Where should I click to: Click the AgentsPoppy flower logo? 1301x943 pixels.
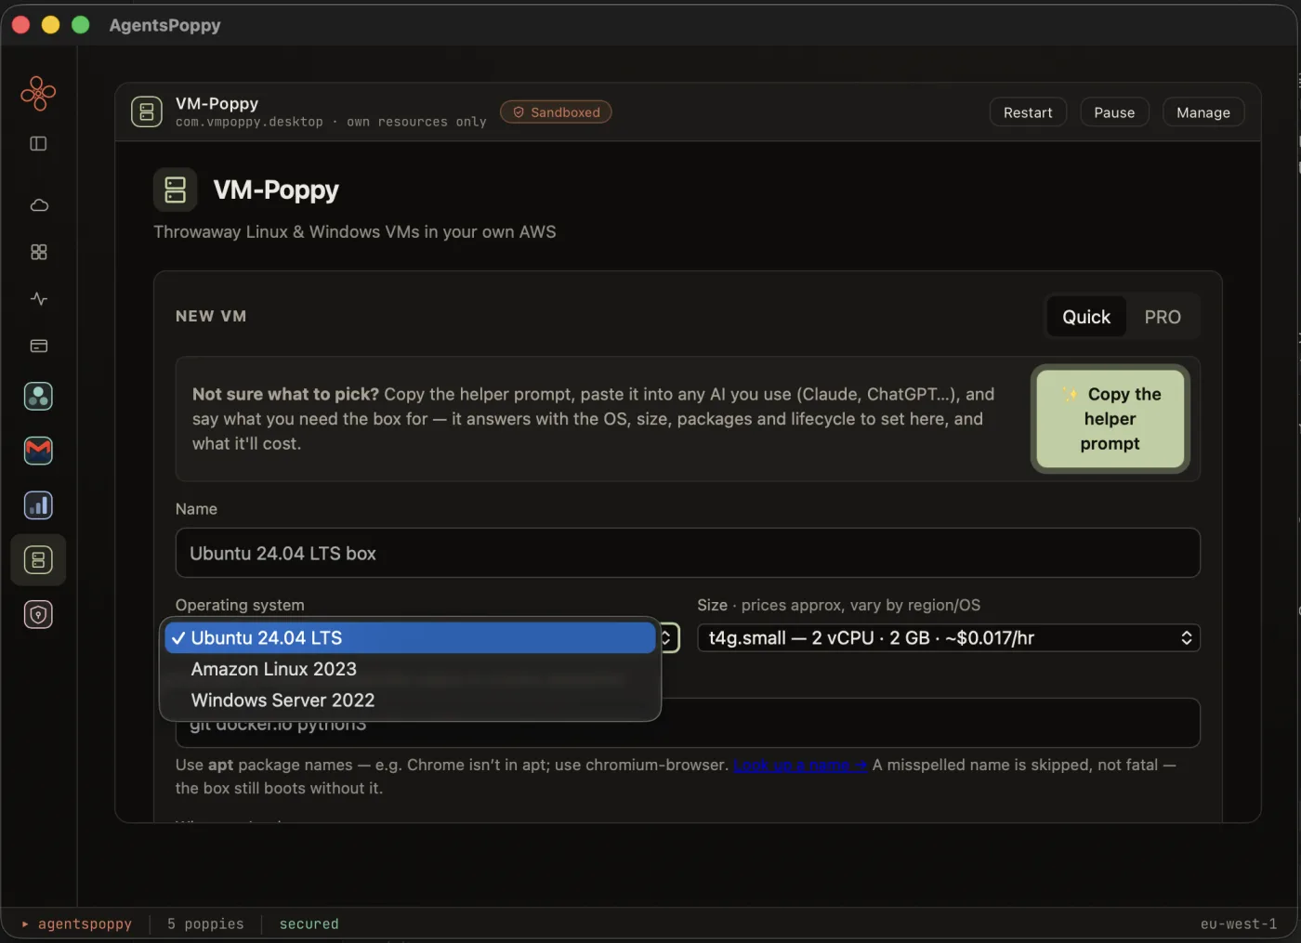pos(38,93)
